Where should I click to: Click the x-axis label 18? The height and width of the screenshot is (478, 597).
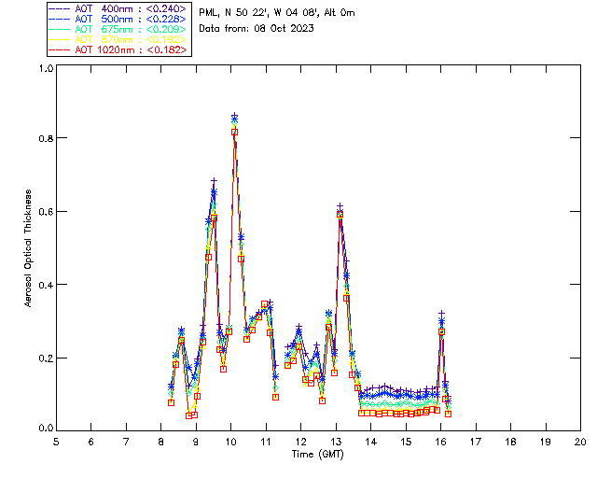pyautogui.click(x=510, y=442)
